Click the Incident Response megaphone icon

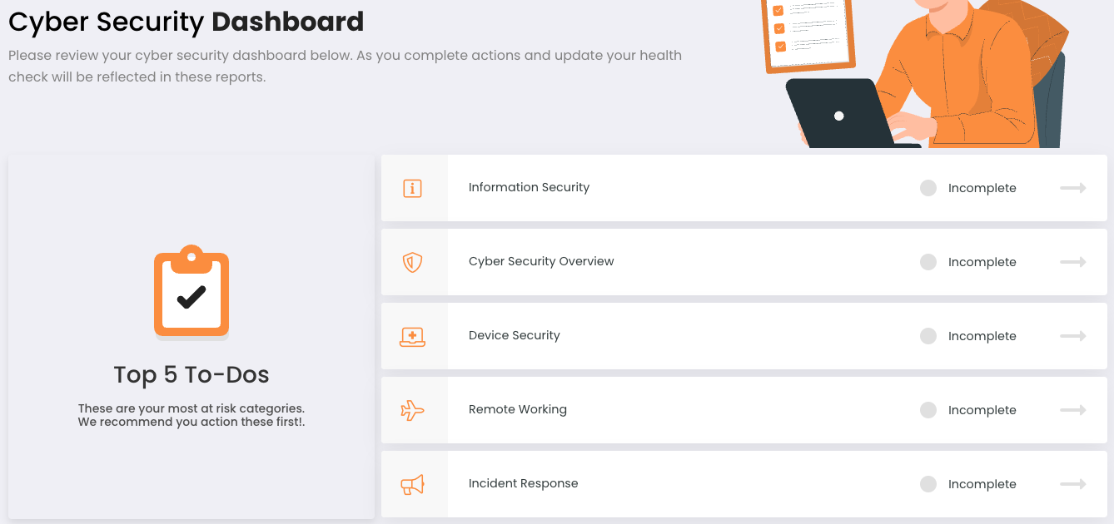[x=412, y=484]
